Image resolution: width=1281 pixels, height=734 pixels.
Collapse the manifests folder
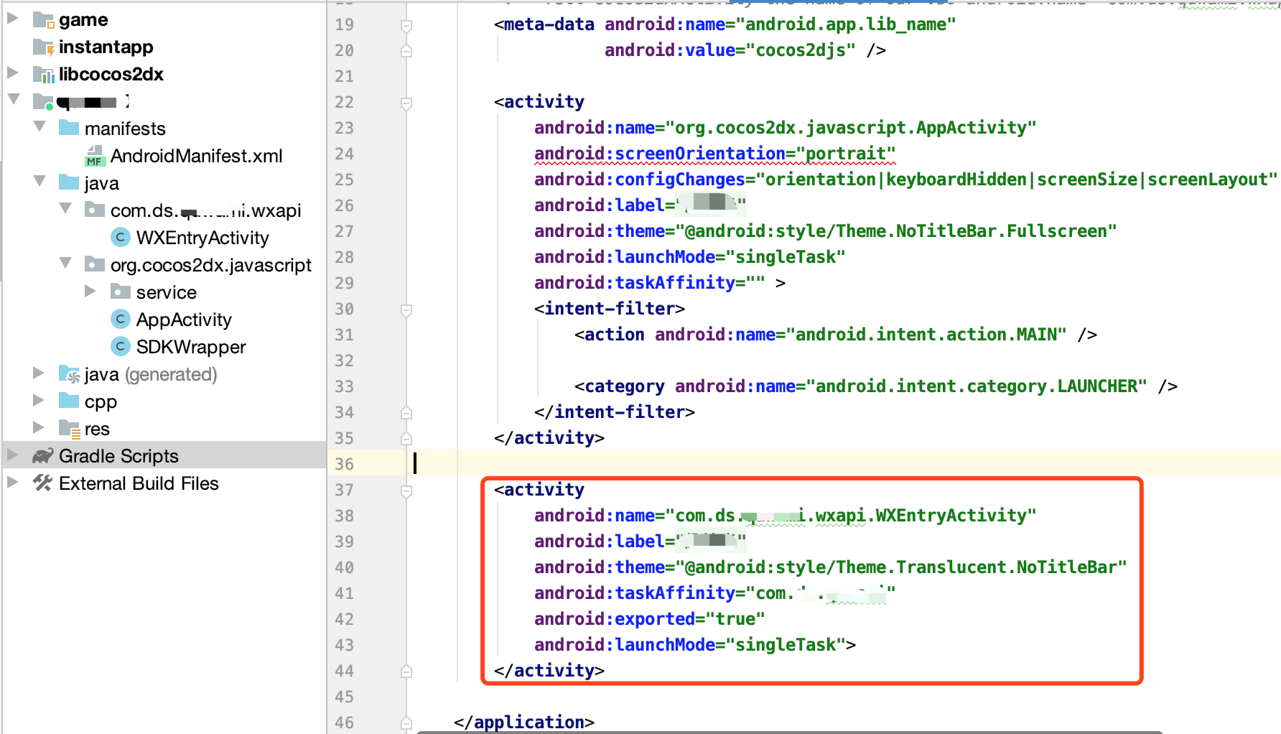pos(39,127)
